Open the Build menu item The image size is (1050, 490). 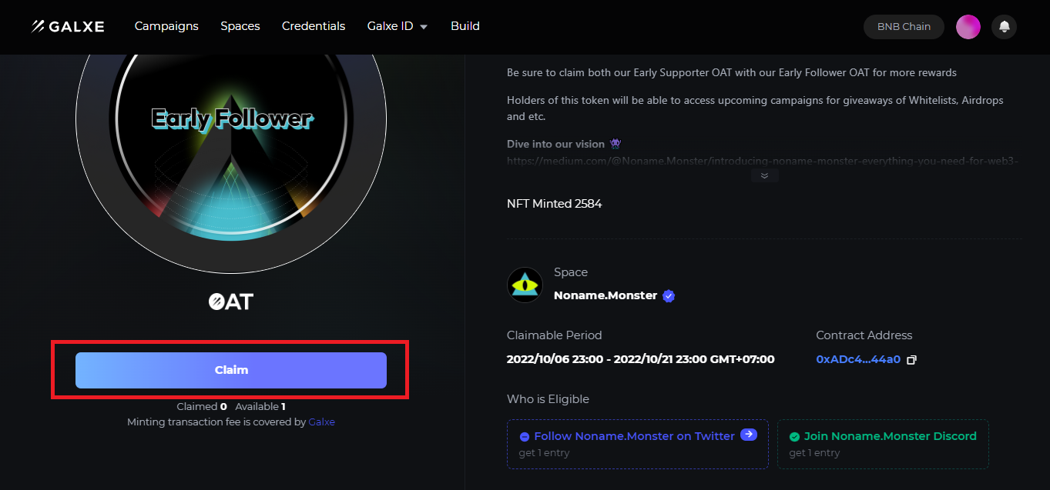[465, 26]
